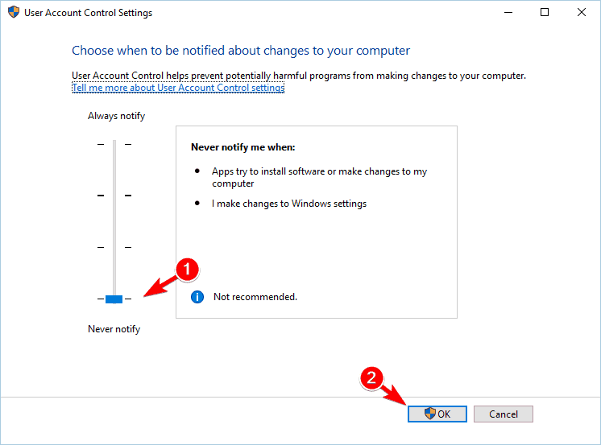
Task: Click the UAC shield icon in title bar
Action: pyautogui.click(x=14, y=12)
